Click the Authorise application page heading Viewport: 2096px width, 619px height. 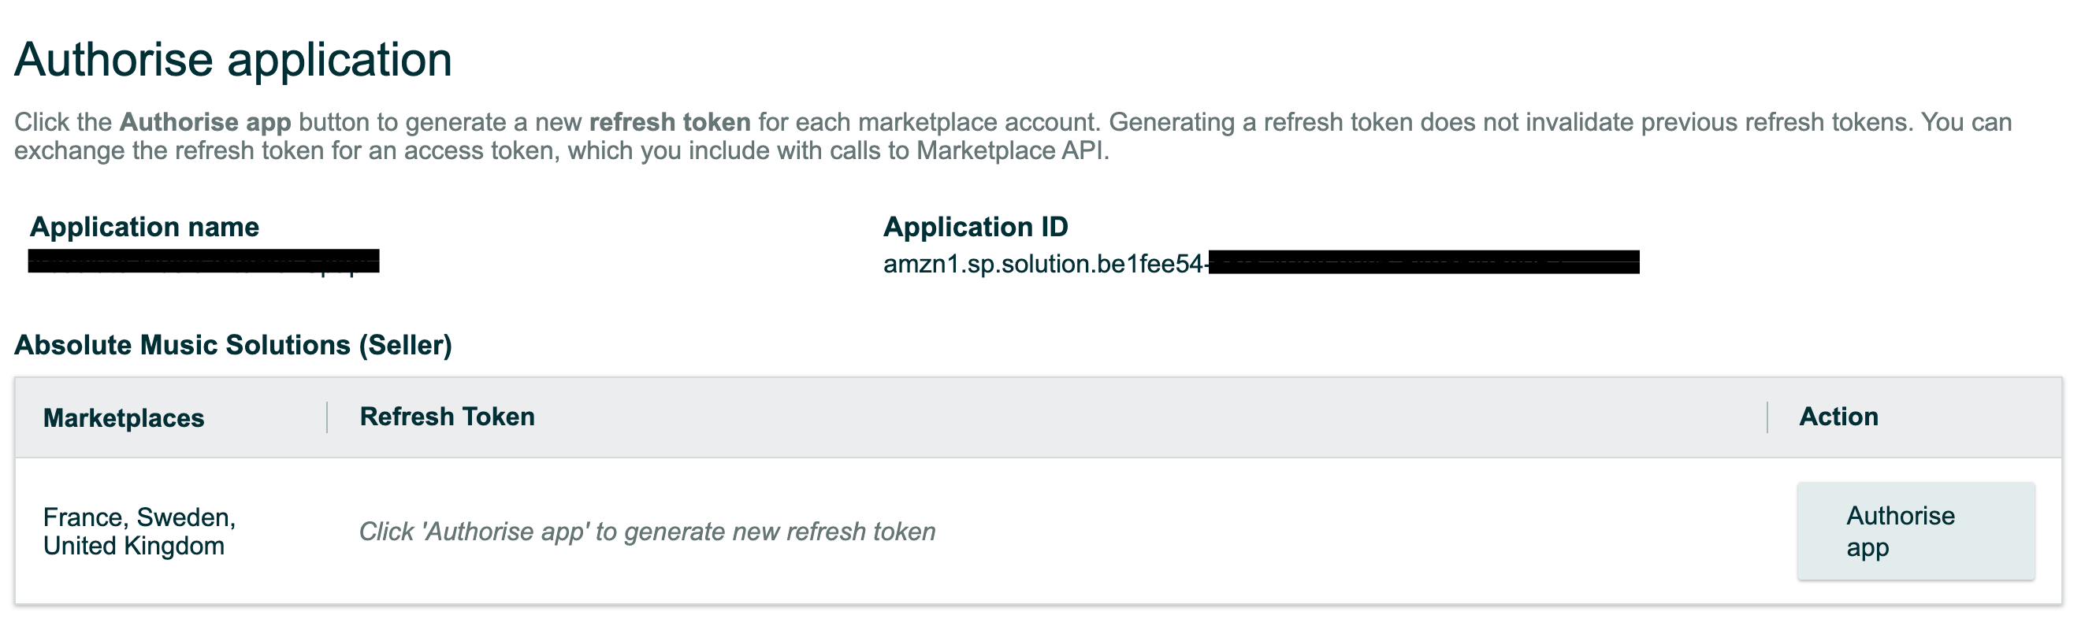click(233, 58)
